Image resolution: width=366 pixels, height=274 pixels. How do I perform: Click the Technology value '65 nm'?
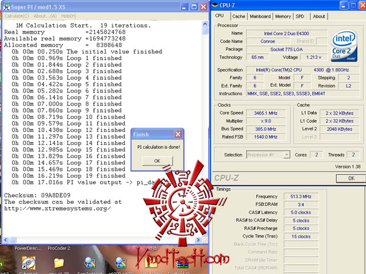tap(257, 57)
